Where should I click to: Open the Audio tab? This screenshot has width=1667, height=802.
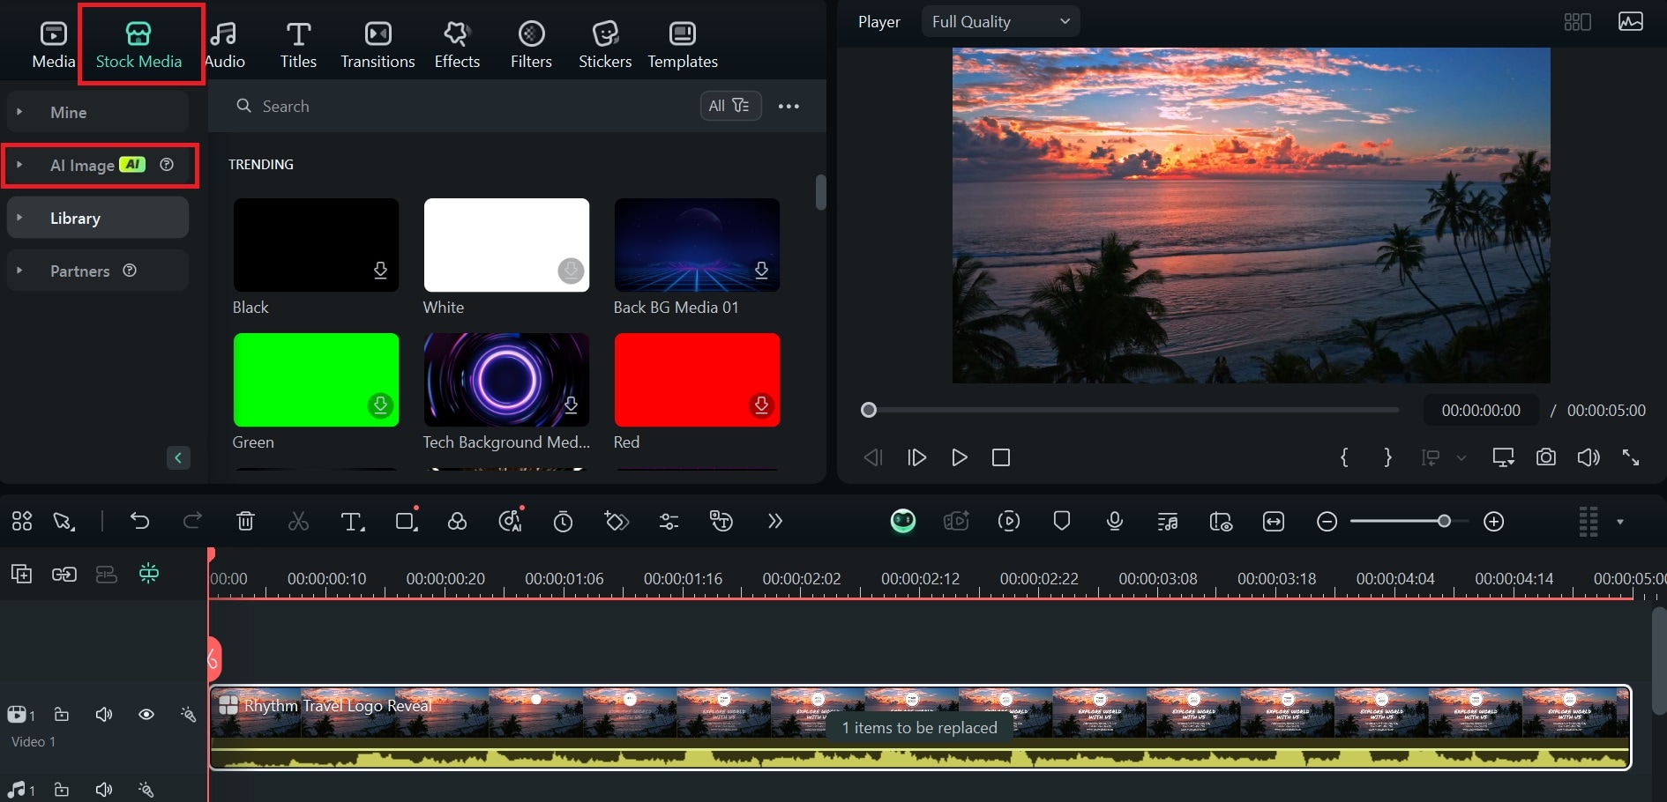click(x=224, y=45)
